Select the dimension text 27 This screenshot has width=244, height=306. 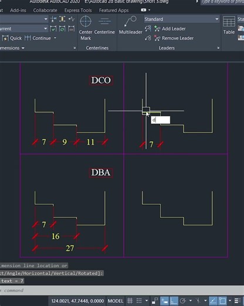click(x=70, y=248)
